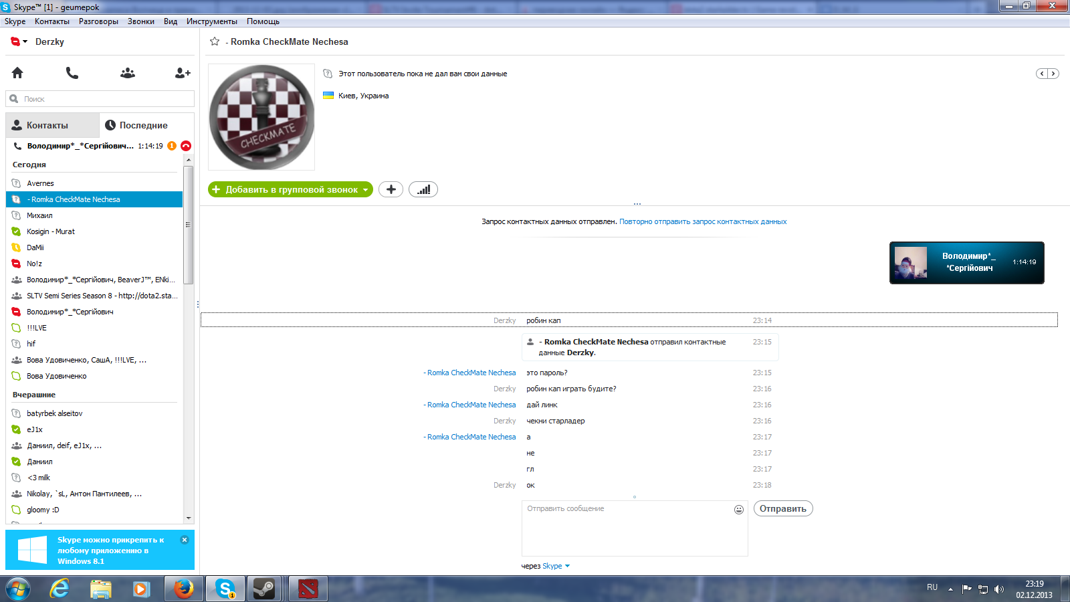Select the gloomy :D contact
Viewport: 1070px width, 602px height.
tap(94, 510)
